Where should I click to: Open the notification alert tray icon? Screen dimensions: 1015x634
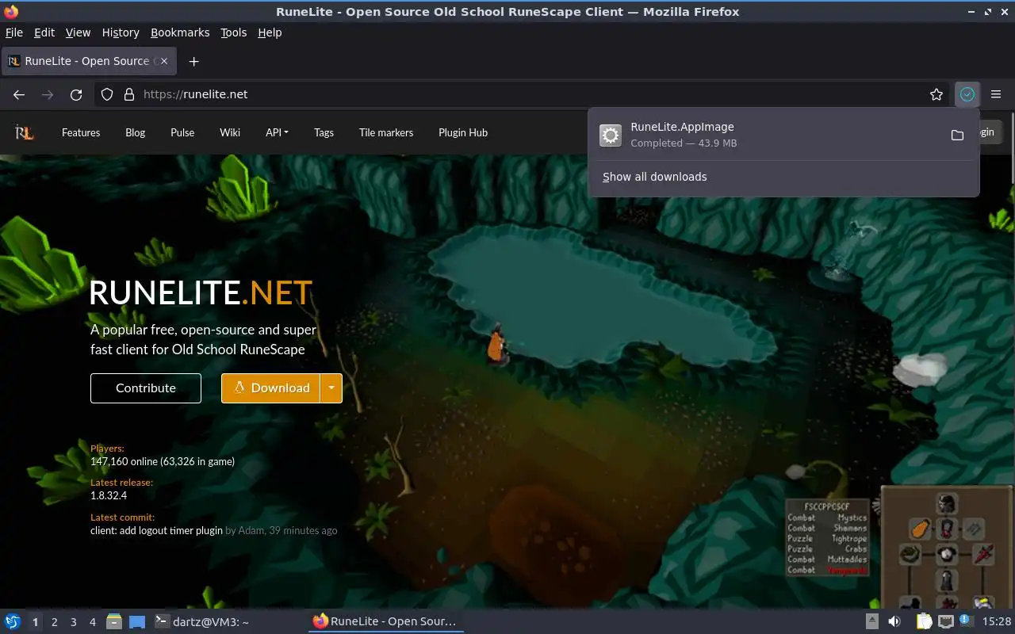(967, 621)
